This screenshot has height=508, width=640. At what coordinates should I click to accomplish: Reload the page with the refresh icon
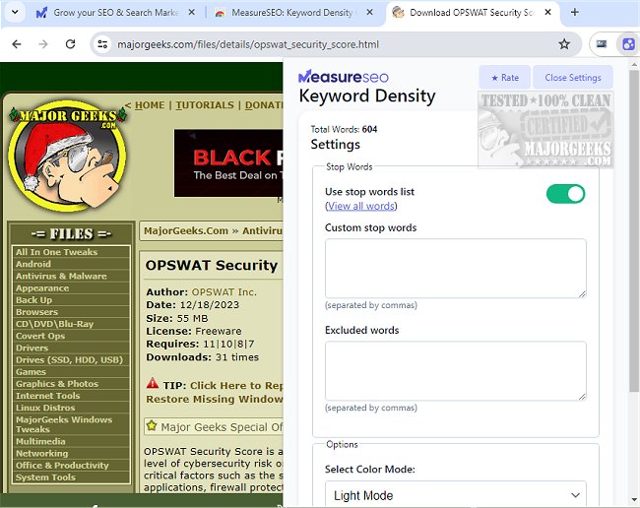coord(70,44)
